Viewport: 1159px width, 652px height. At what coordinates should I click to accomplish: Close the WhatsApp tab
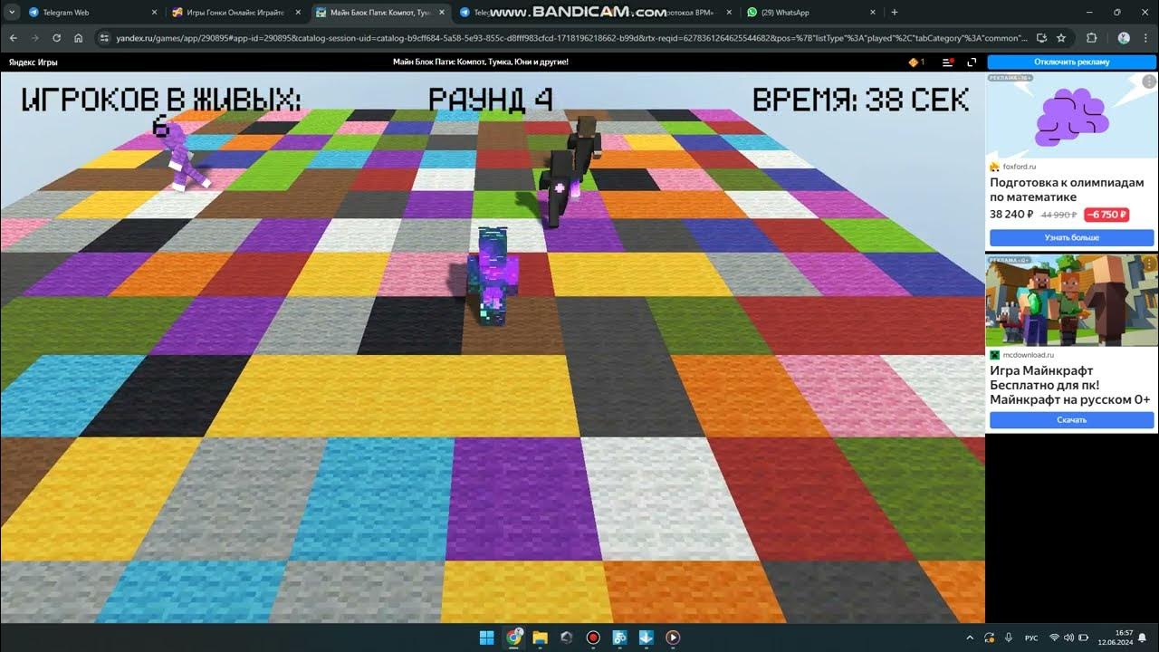(872, 13)
